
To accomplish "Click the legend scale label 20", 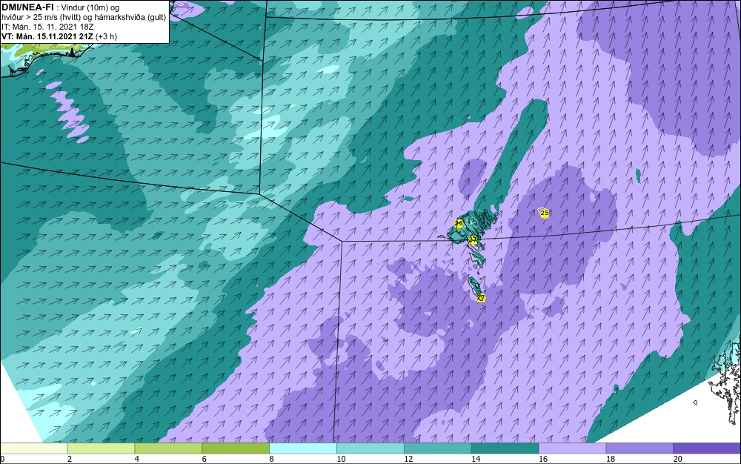I will (x=678, y=459).
